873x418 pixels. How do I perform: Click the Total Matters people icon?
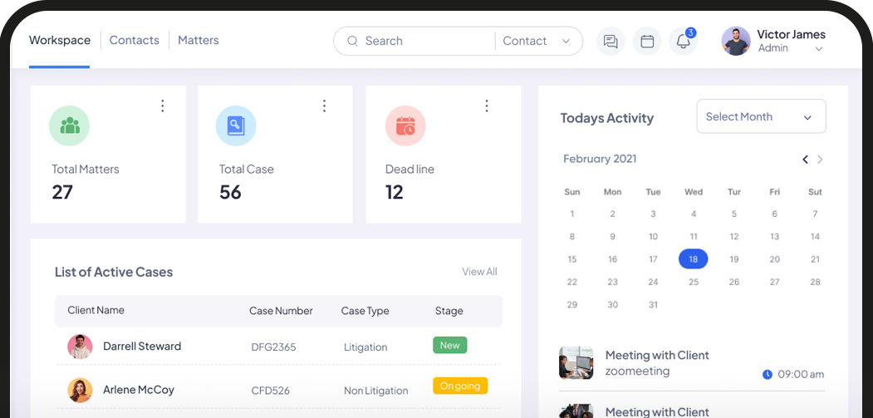point(69,126)
